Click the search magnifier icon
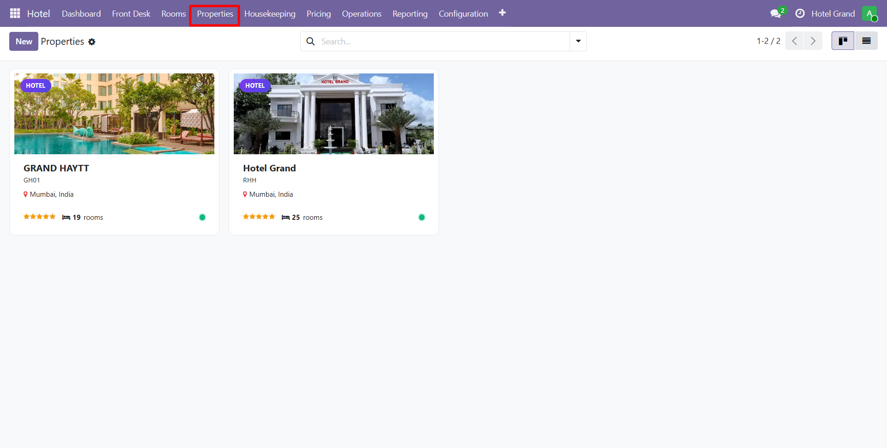This screenshot has height=448, width=887. coord(310,41)
